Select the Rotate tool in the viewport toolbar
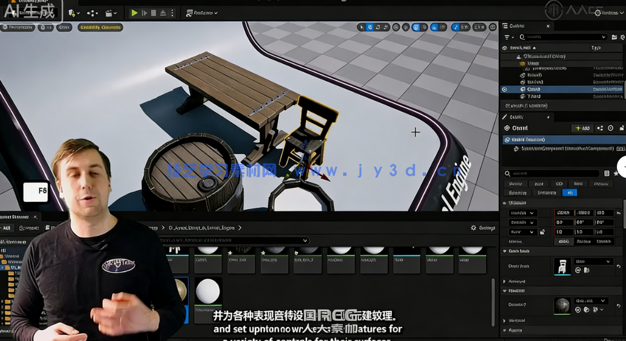Image resolution: width=626 pixels, height=341 pixels. tap(378, 26)
